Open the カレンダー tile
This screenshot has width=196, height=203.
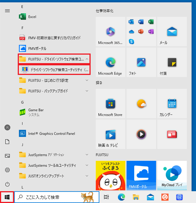[x=172, y=104]
